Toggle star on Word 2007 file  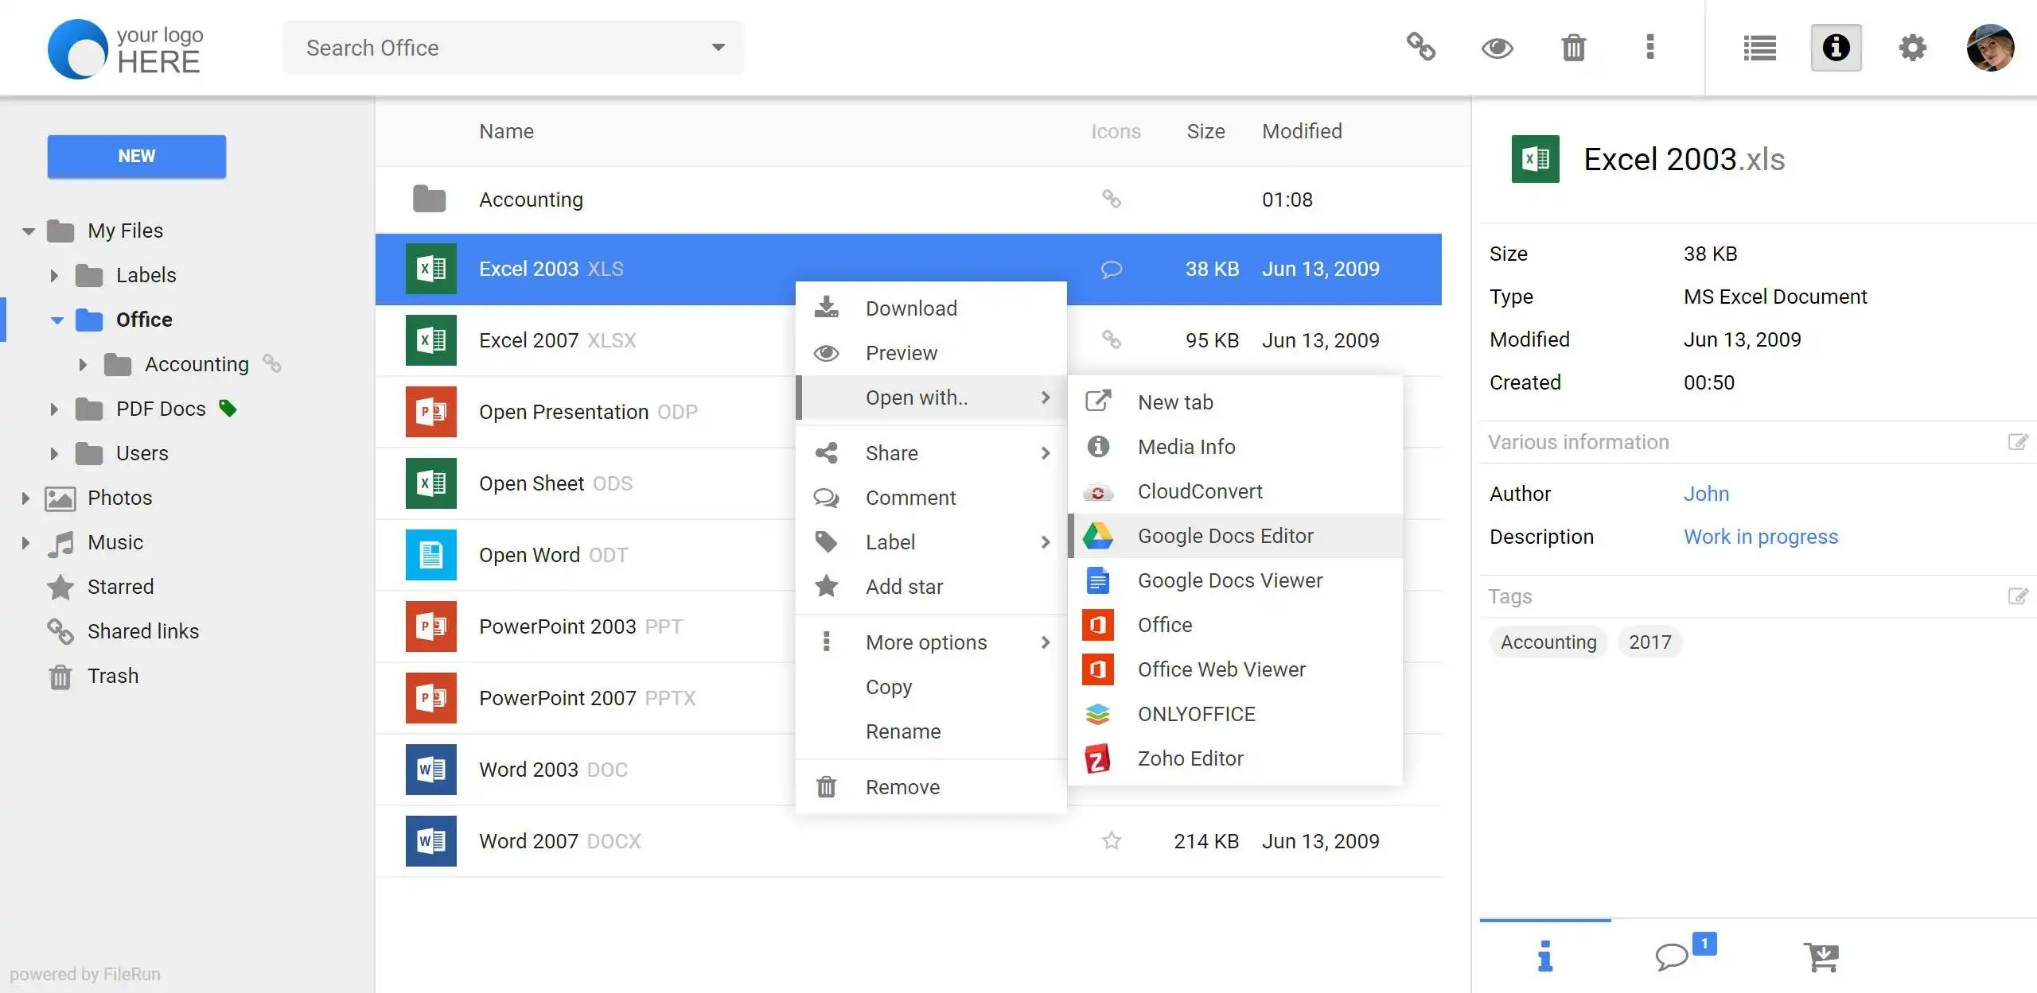(1112, 840)
